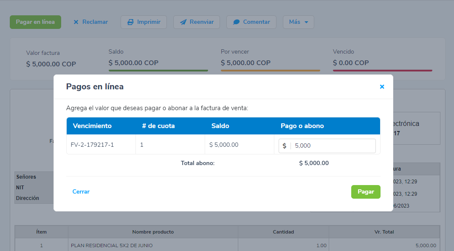Click the Vr. Total column header
The width and height of the screenshot is (454, 251).
click(384, 232)
